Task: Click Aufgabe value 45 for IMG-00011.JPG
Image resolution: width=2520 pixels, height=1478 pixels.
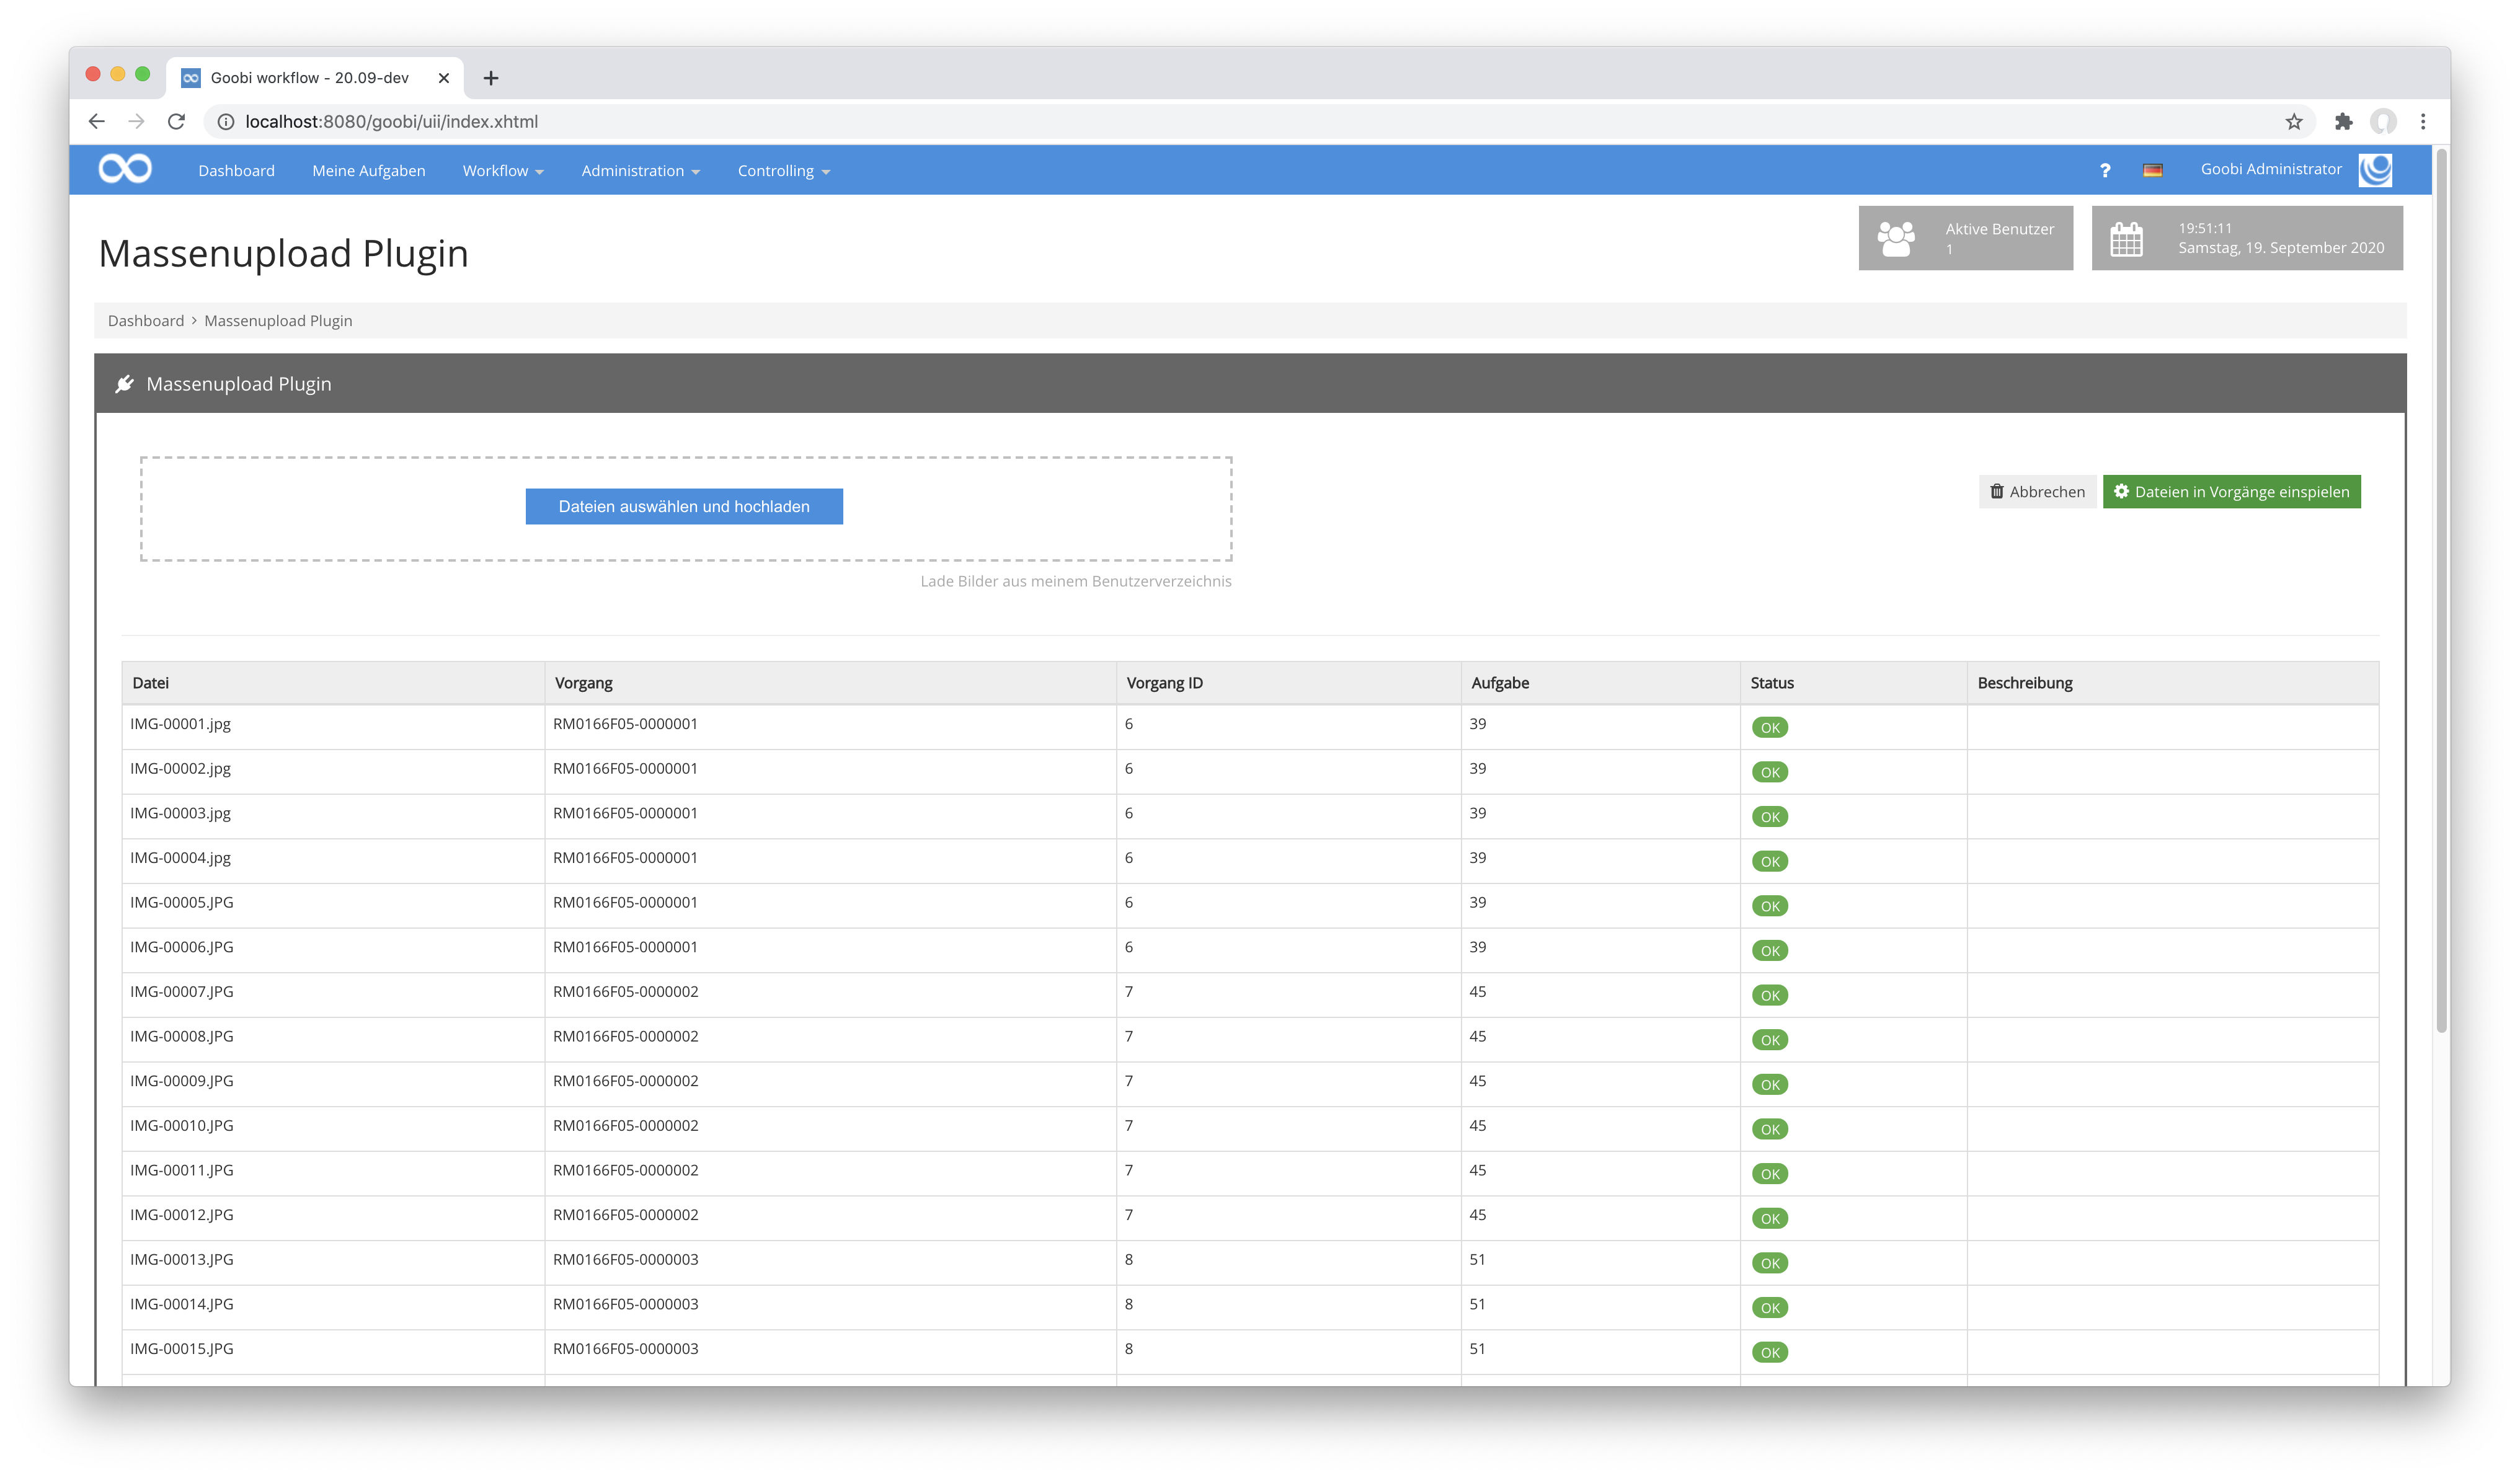Action: 1478,1170
